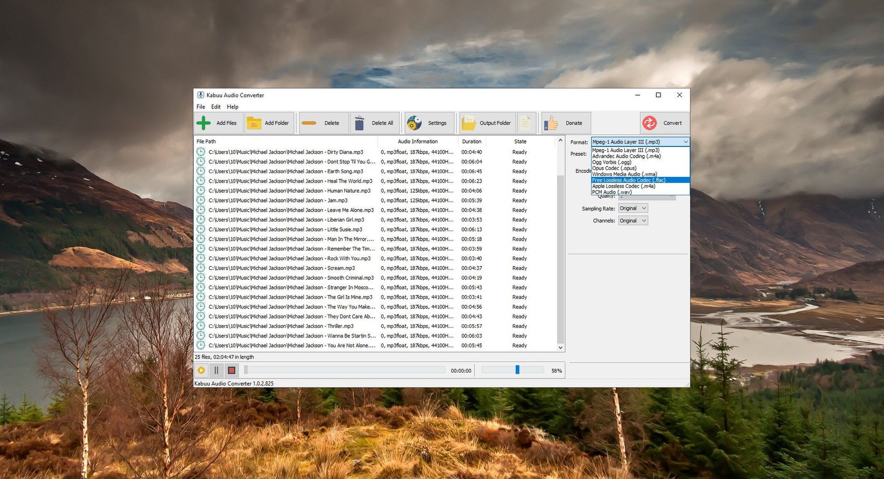Screen dimensions: 884x479
Task: Click the clock icon of Jam.mp3
Action: [x=200, y=200]
